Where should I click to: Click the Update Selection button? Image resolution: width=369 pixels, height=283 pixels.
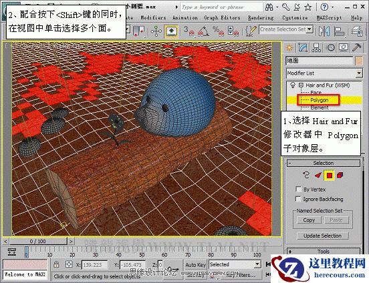[322, 236]
